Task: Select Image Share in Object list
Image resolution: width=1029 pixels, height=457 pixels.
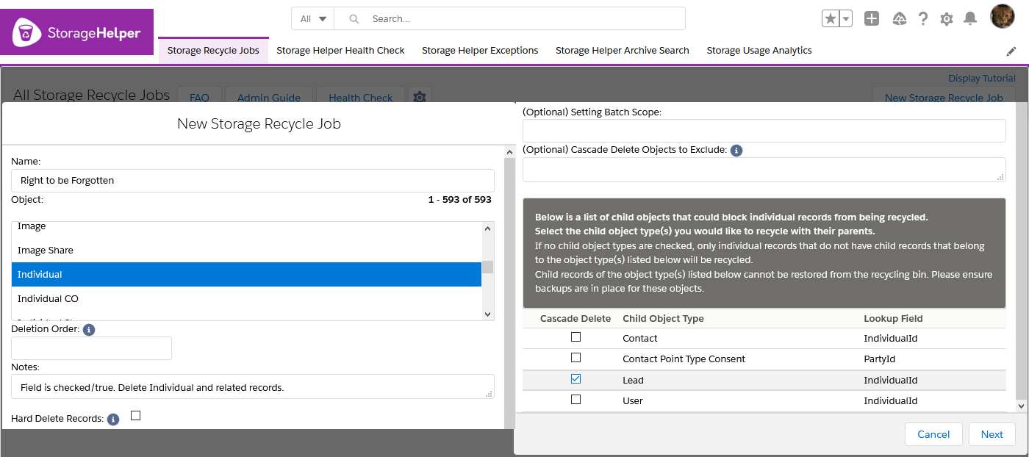Action: pyautogui.click(x=247, y=251)
